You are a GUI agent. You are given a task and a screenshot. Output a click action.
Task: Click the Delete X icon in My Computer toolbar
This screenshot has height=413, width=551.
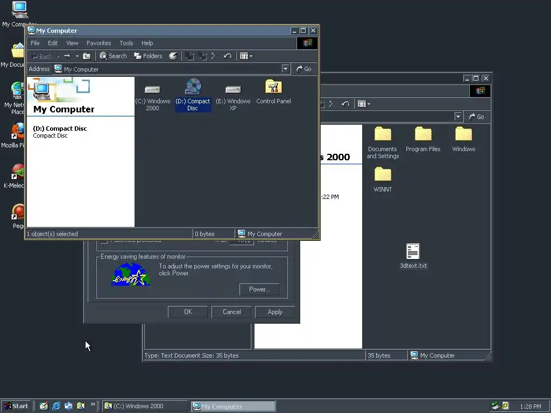click(215, 56)
